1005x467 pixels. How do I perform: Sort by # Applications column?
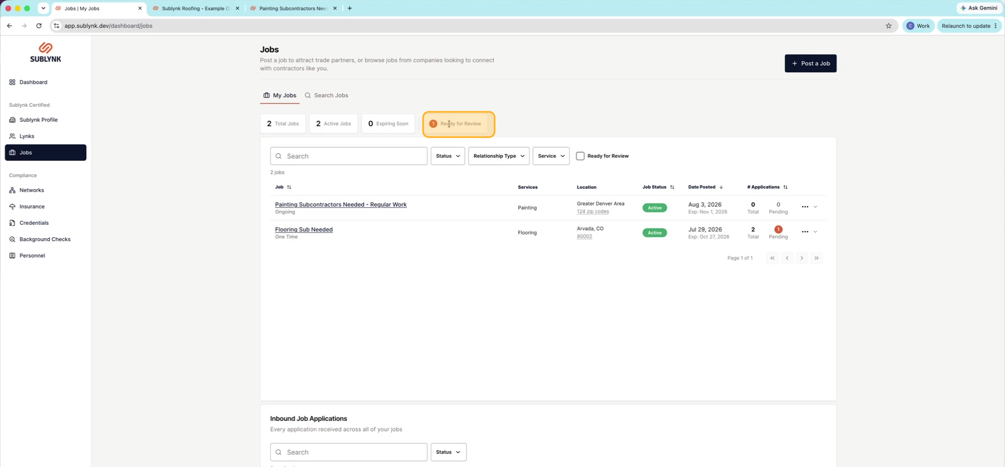[768, 187]
